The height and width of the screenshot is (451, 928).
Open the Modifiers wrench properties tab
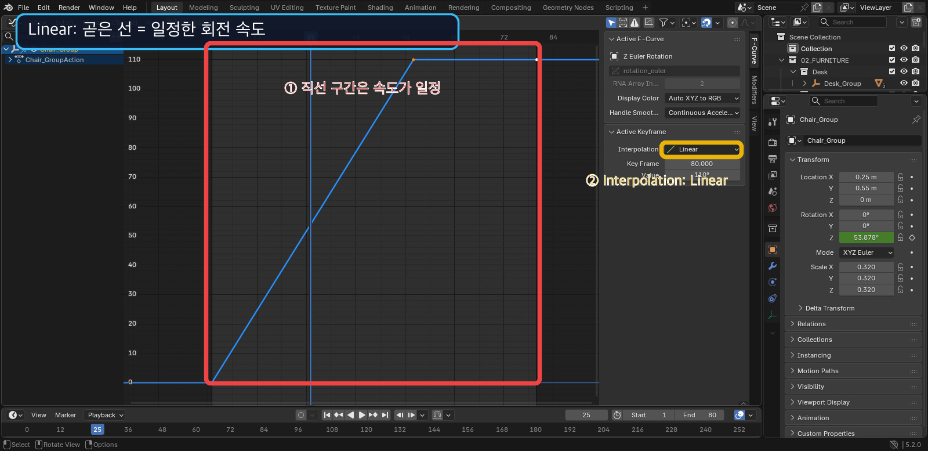(x=773, y=266)
